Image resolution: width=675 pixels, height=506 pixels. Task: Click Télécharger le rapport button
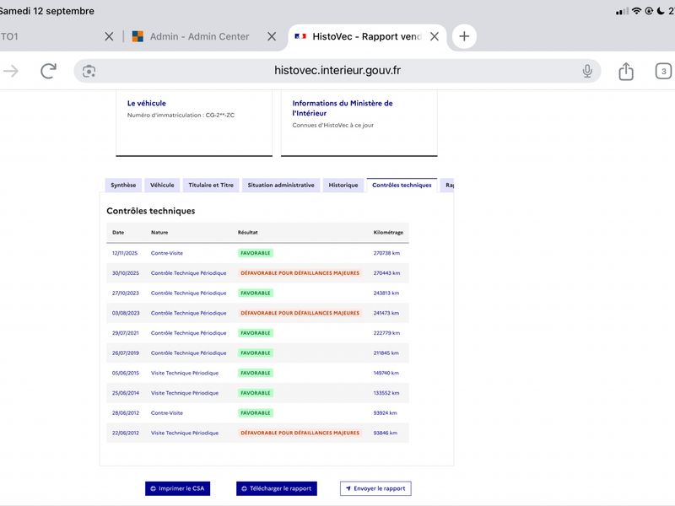[x=277, y=488]
